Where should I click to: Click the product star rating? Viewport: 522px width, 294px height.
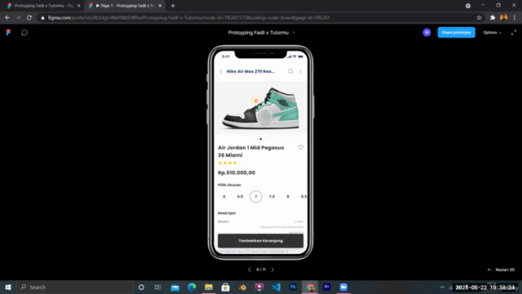click(230, 163)
